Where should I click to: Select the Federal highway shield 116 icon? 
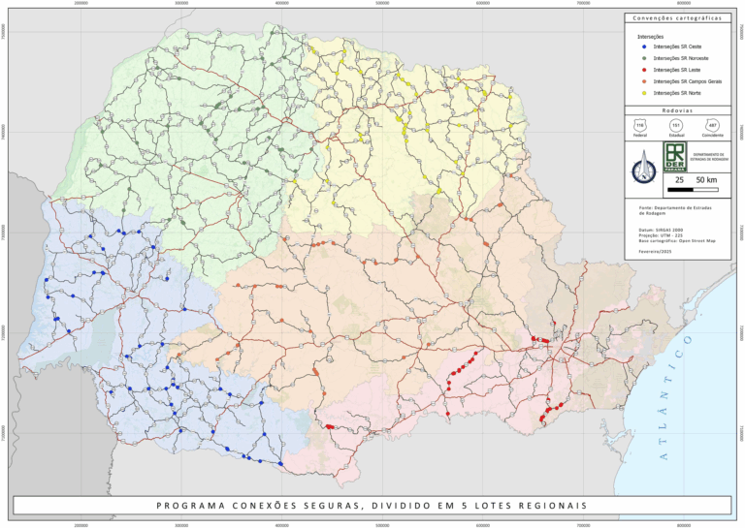point(639,125)
